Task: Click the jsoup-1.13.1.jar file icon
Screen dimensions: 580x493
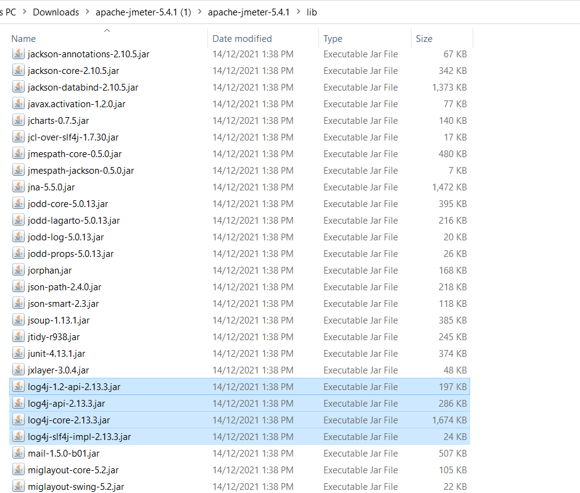Action: point(19,320)
